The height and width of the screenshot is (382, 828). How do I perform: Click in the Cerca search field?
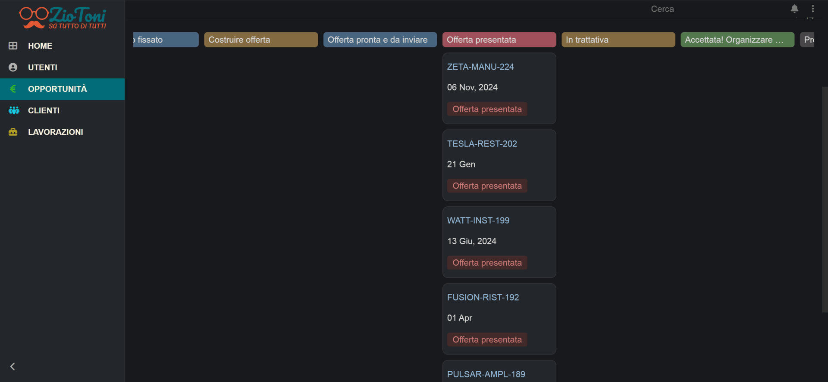(x=662, y=9)
